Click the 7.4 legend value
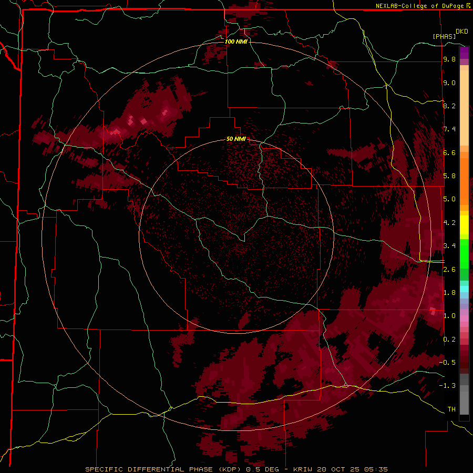The width and height of the screenshot is (473, 473). click(449, 129)
